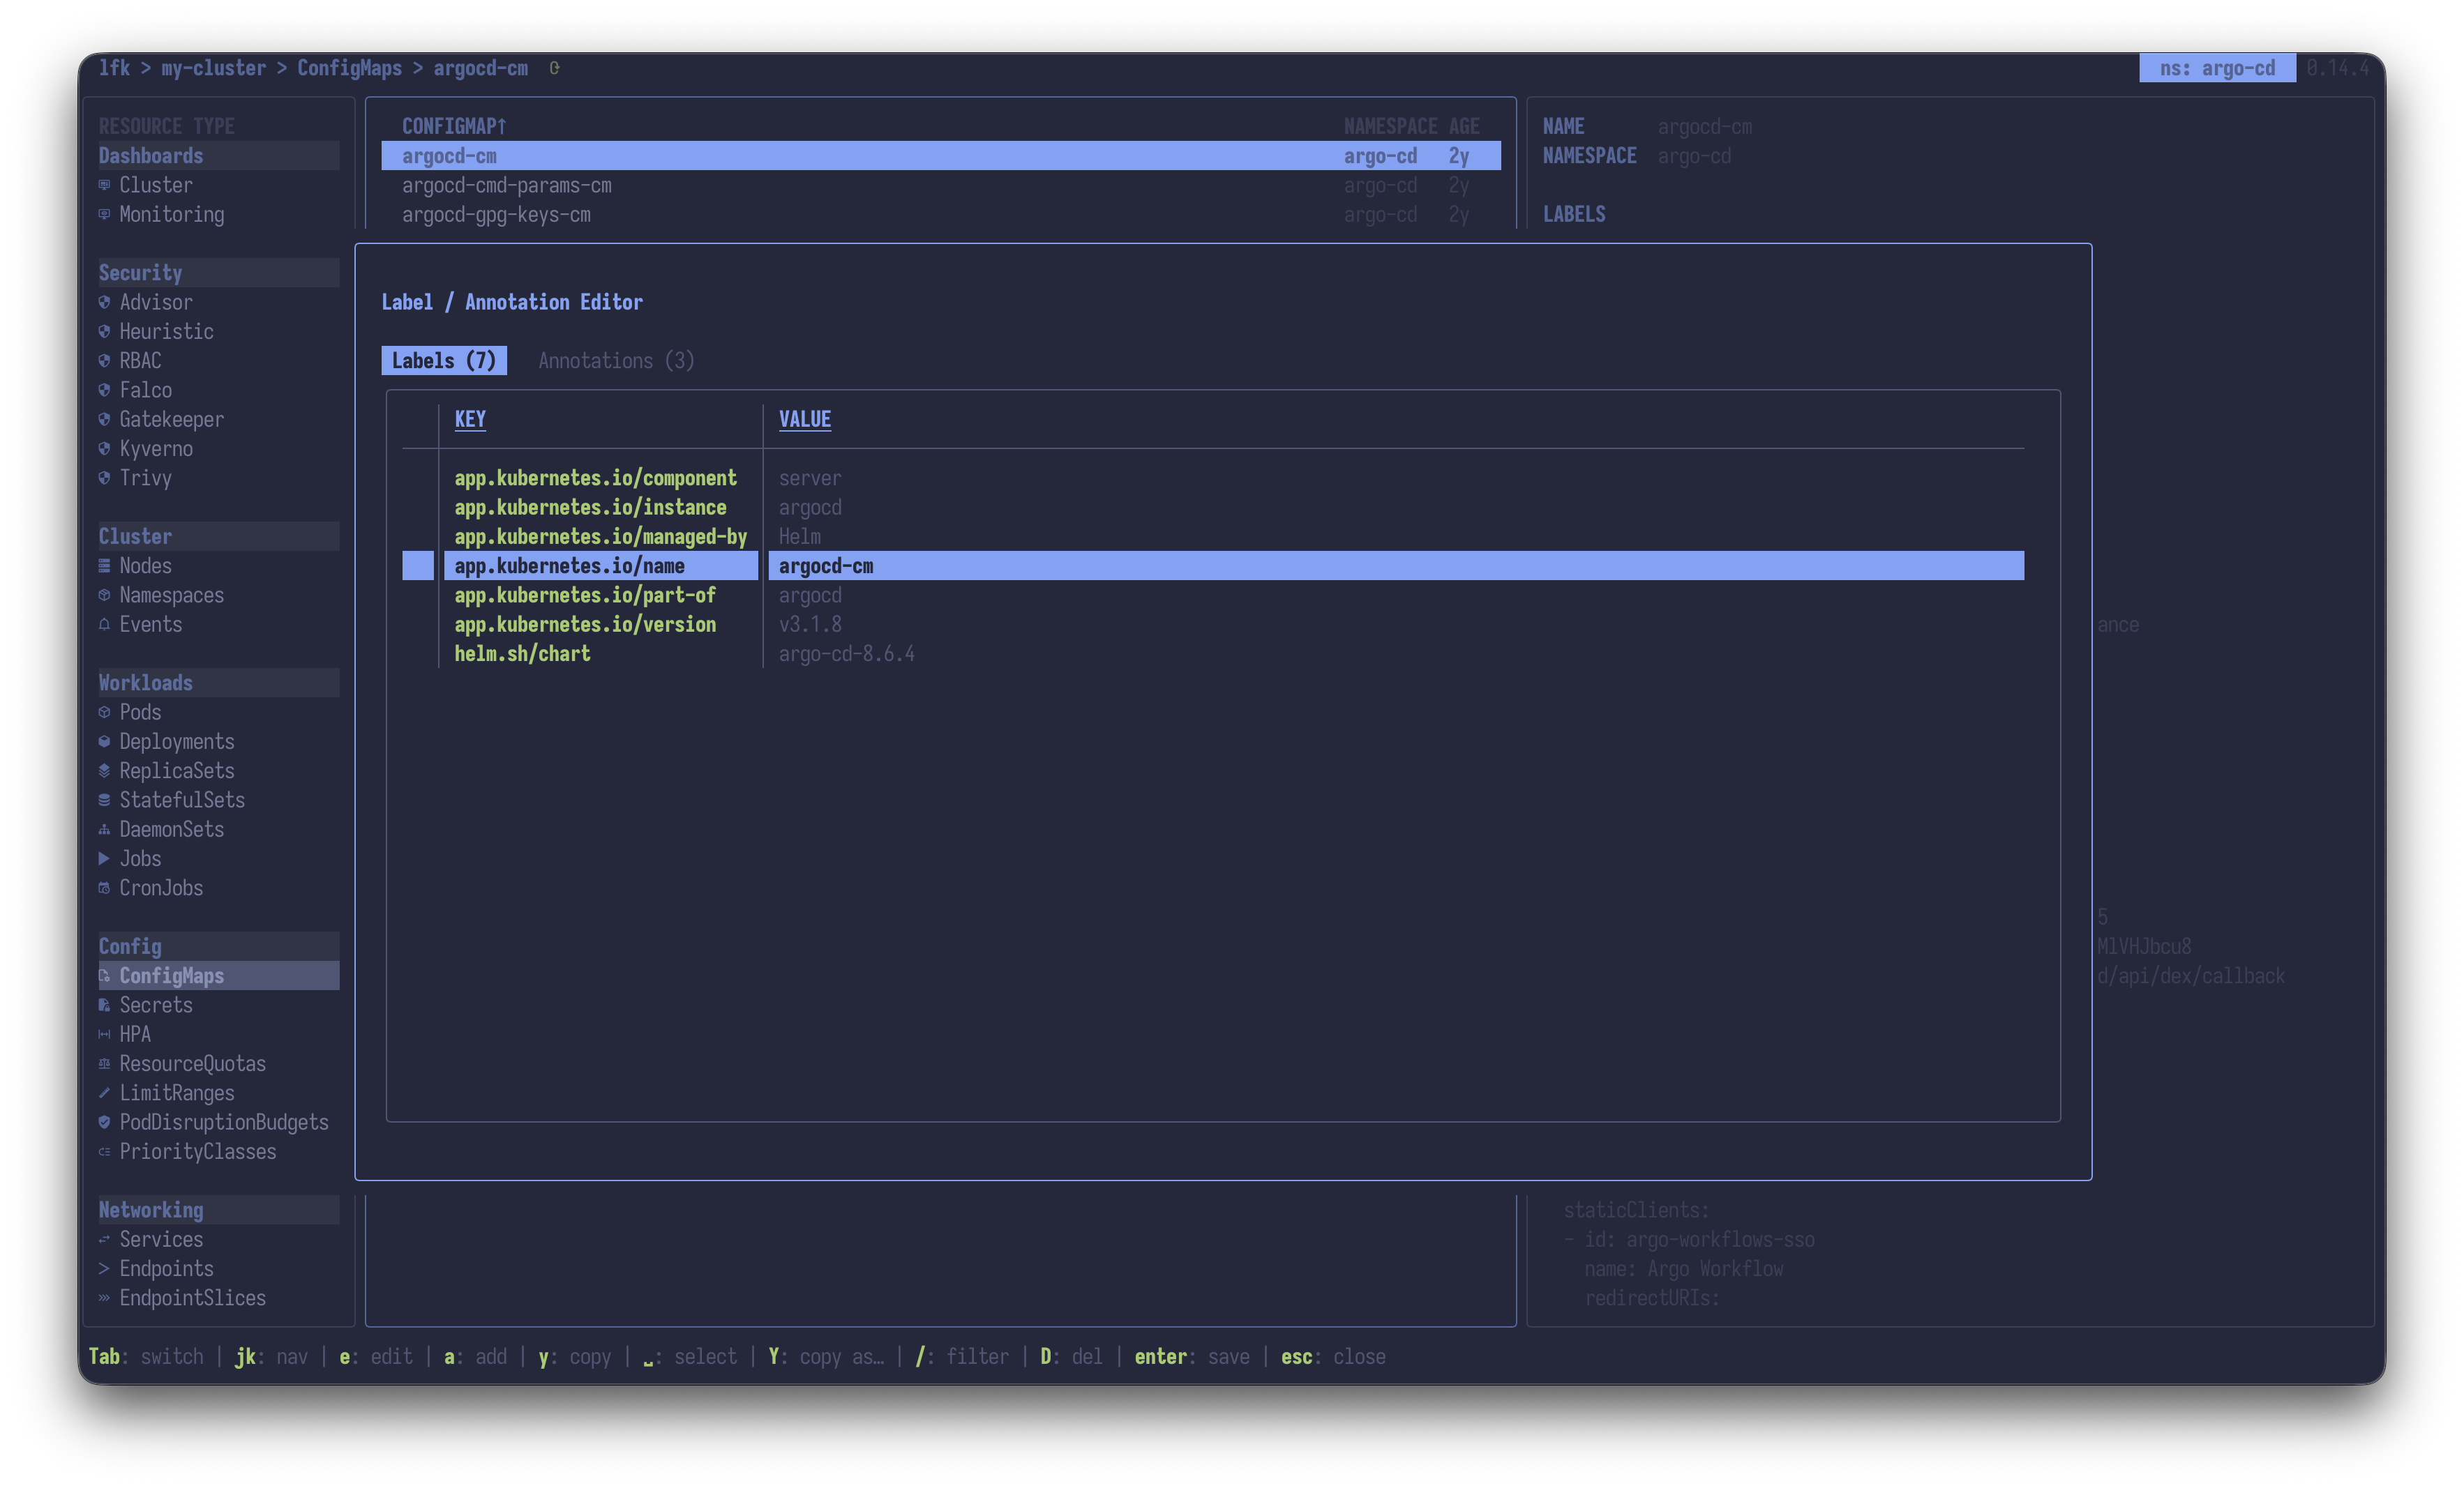
Task: Click the RBAC shield icon
Action: 104,360
